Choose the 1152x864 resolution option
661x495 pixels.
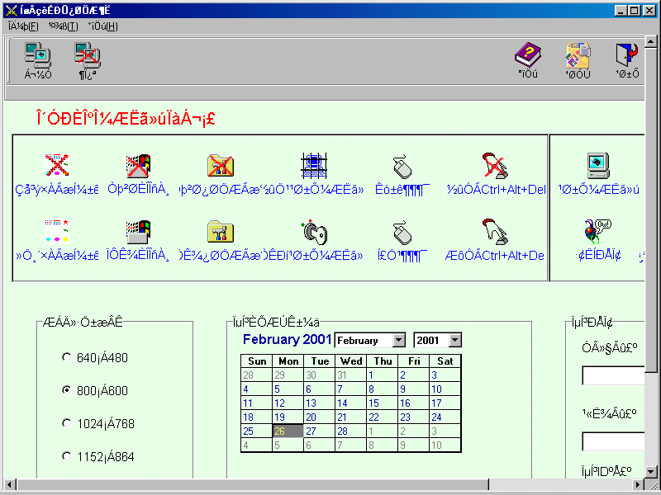coord(67,456)
